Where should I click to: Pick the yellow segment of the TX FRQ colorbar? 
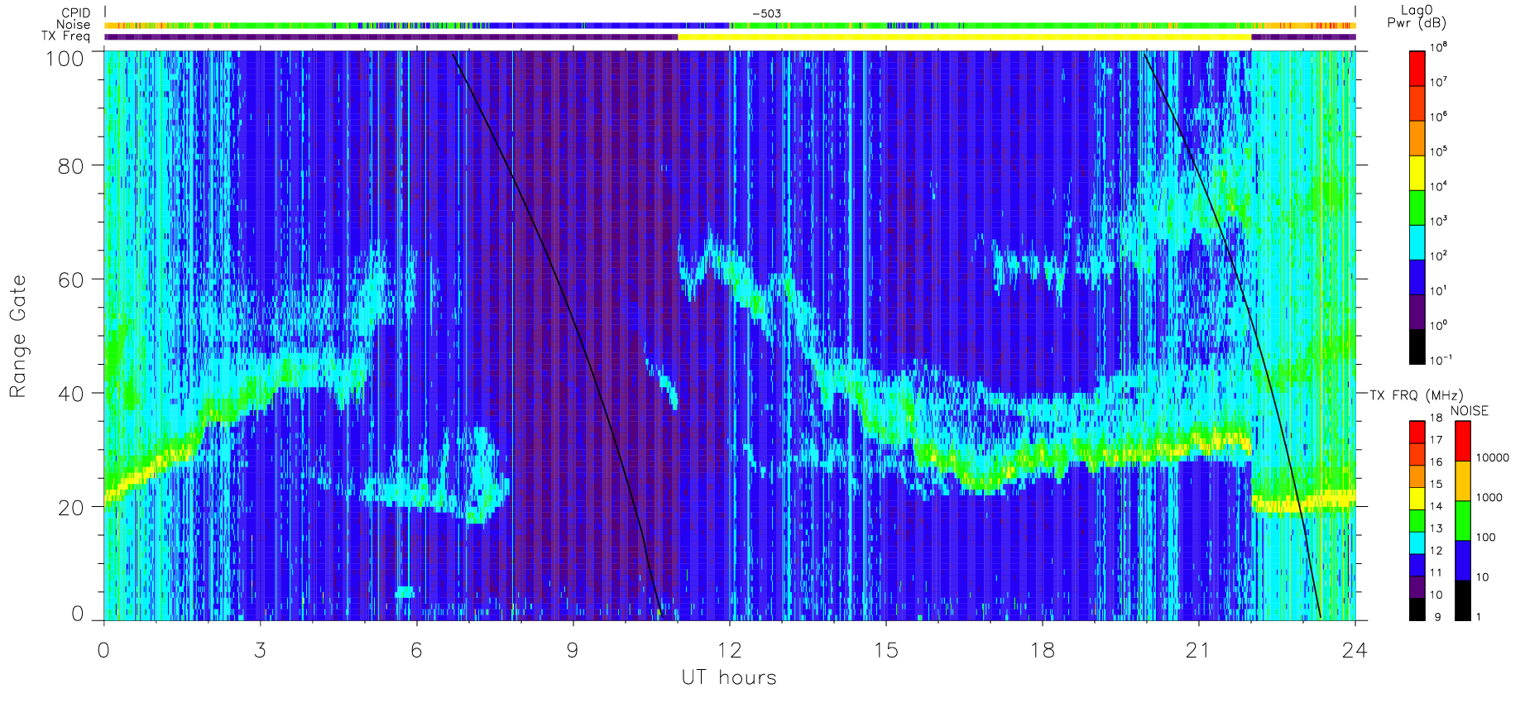pos(1417,499)
